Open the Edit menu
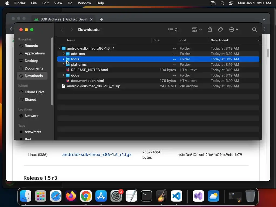Screen dimensions: 276x207 (45, 3)
